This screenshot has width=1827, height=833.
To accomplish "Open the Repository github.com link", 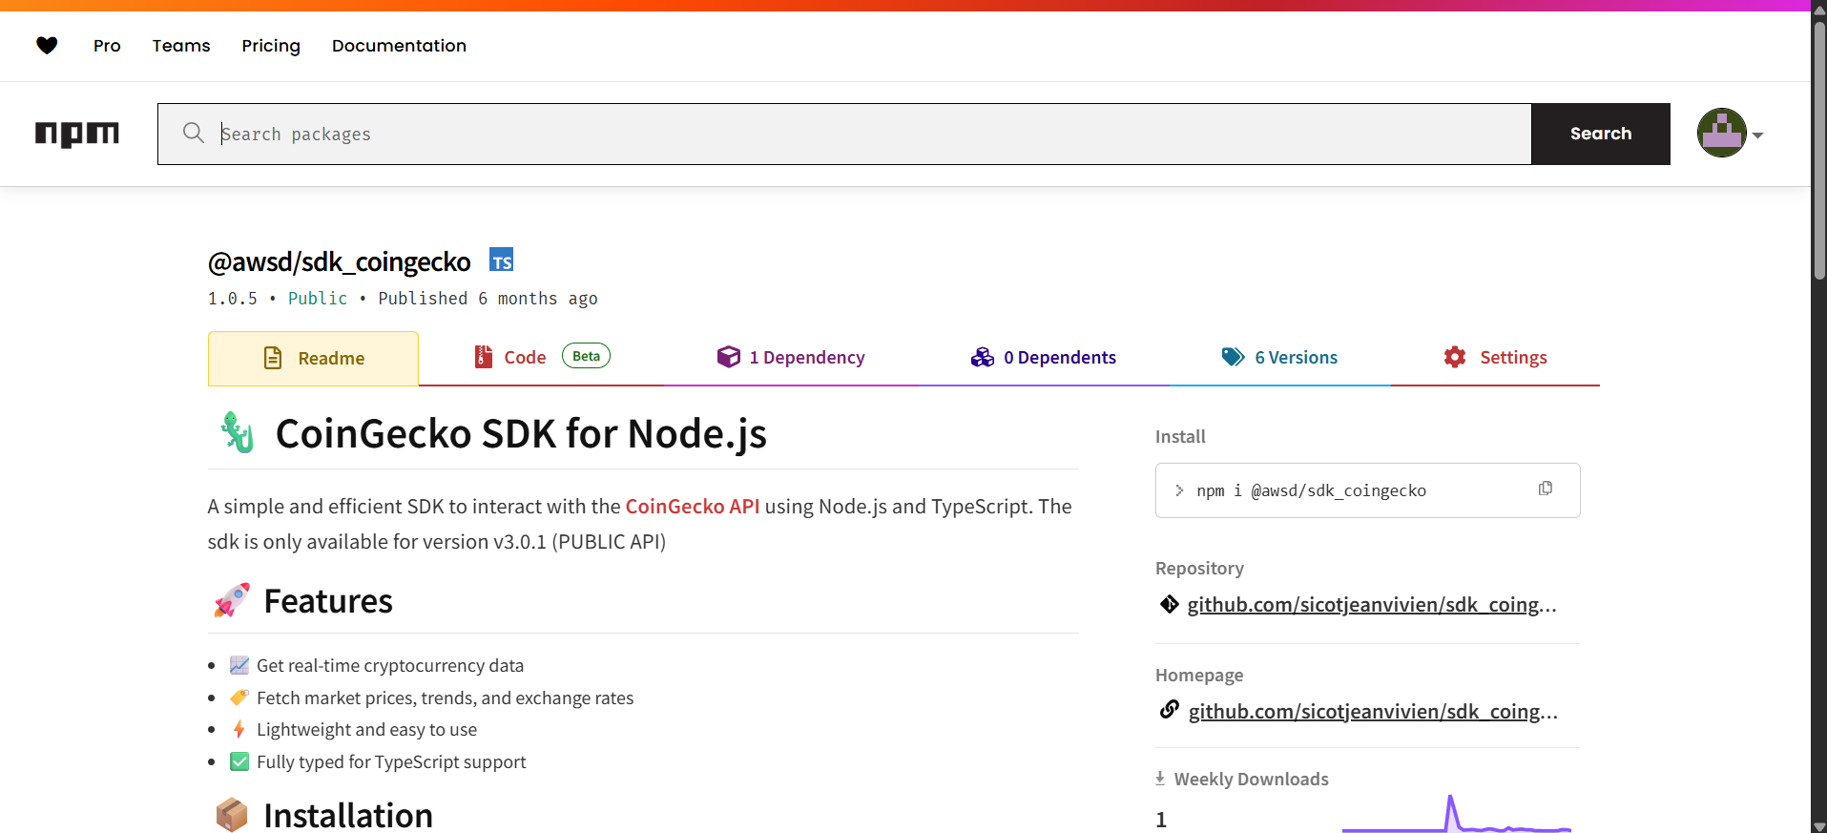I will click(x=1372, y=604).
